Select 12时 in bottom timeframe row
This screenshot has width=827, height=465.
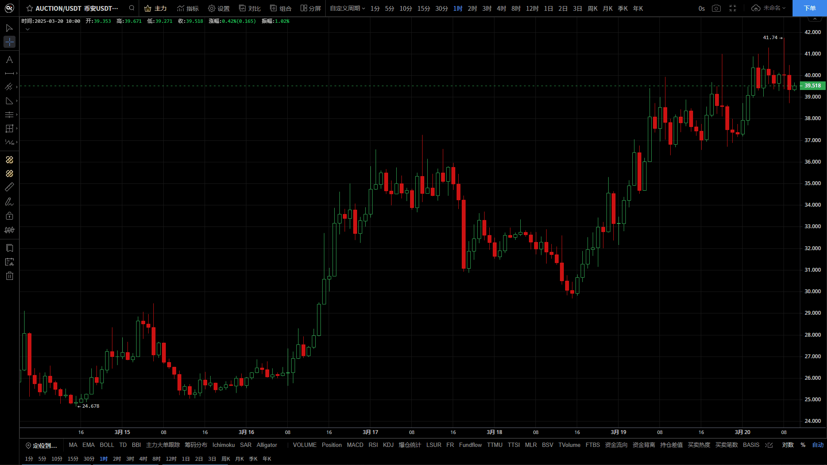click(171, 459)
